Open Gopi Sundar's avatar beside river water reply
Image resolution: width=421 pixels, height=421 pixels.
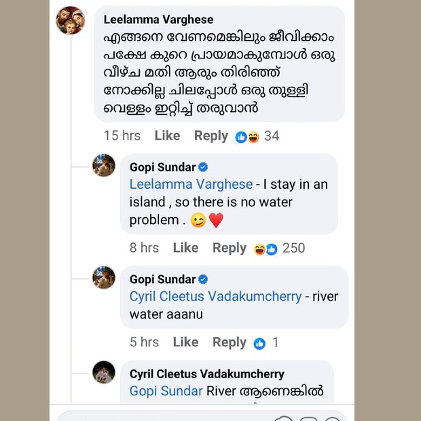coord(104,277)
